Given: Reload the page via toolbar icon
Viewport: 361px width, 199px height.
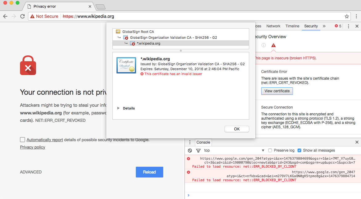Looking at the screenshot, I should [22, 16].
